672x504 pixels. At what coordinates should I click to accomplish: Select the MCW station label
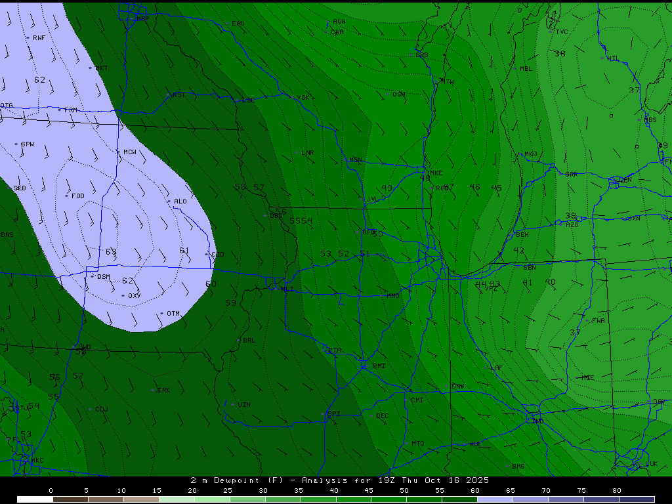coord(130,152)
